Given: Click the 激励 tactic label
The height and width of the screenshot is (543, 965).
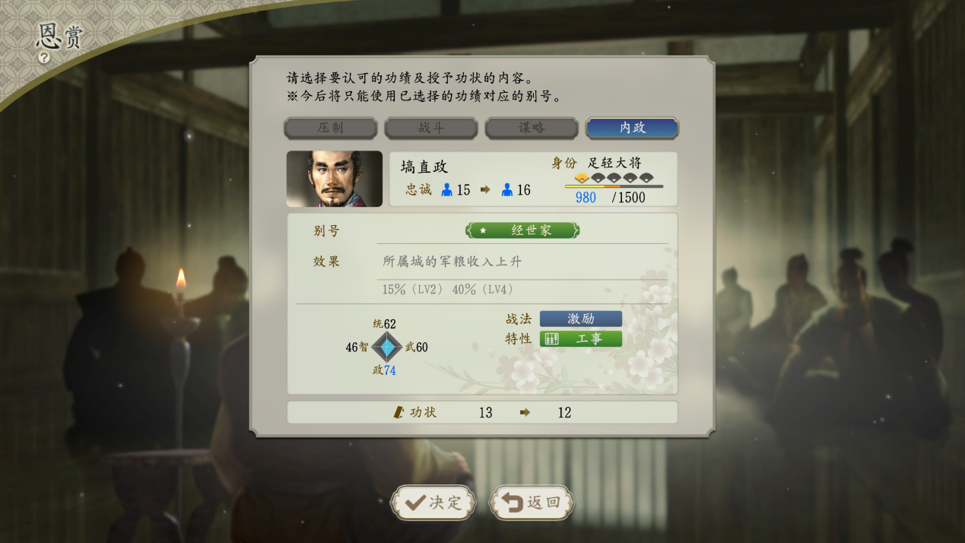Looking at the screenshot, I should pyautogui.click(x=581, y=319).
